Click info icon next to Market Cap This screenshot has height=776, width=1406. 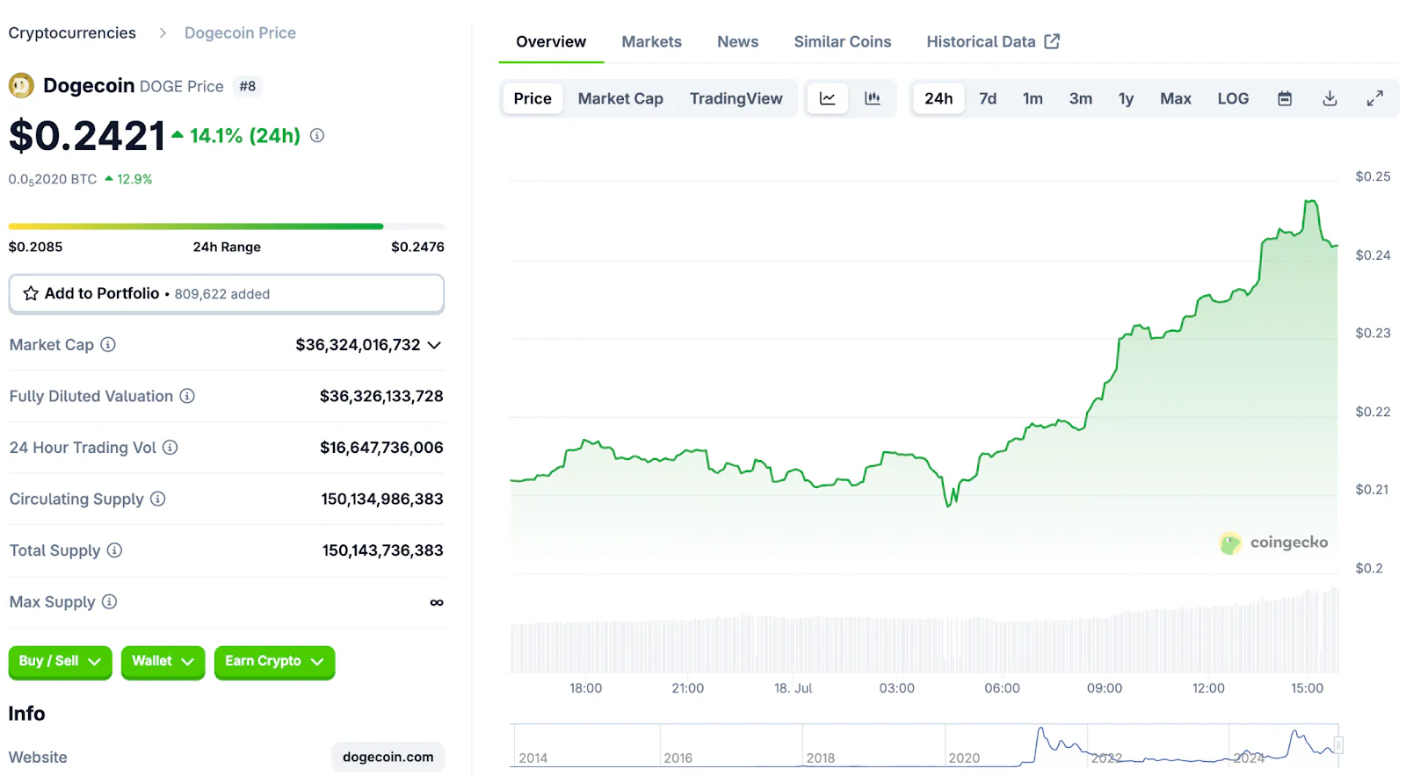click(108, 345)
